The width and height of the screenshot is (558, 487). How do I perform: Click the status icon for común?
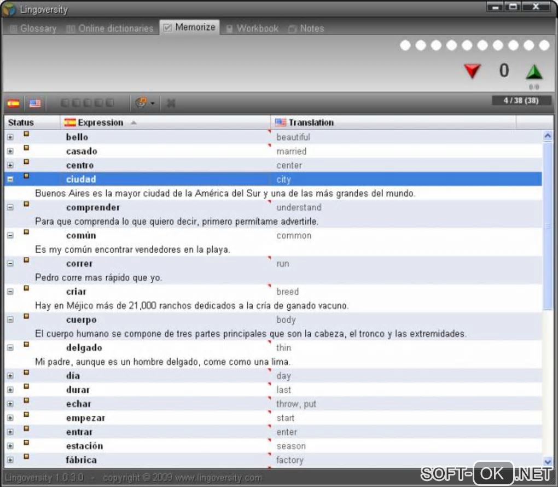pos(26,232)
